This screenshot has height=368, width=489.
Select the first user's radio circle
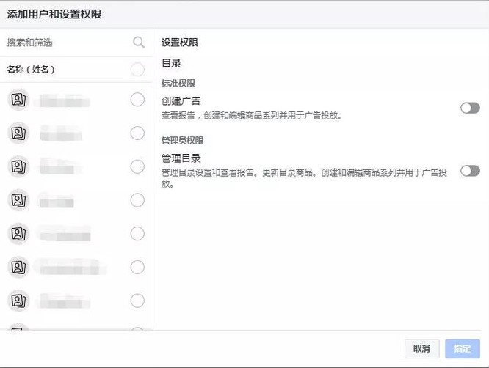137,100
